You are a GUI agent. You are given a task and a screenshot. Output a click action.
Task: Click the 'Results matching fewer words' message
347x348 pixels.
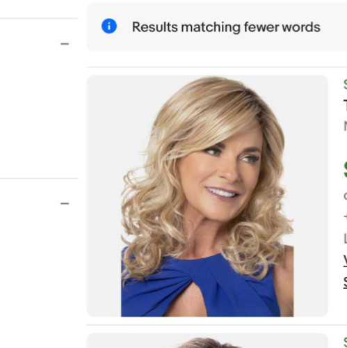pyautogui.click(x=226, y=27)
